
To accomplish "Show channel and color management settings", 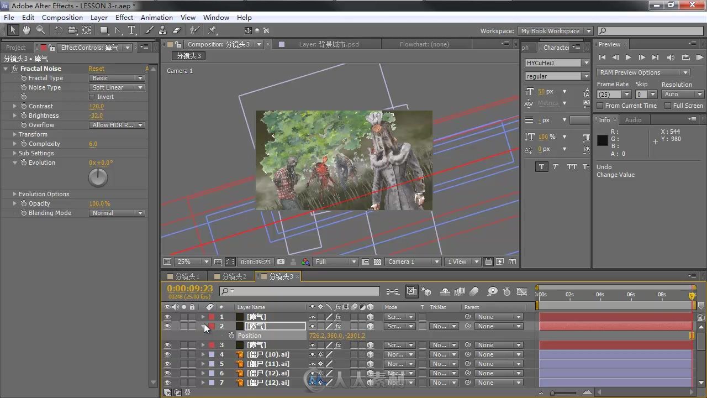I will click(305, 262).
